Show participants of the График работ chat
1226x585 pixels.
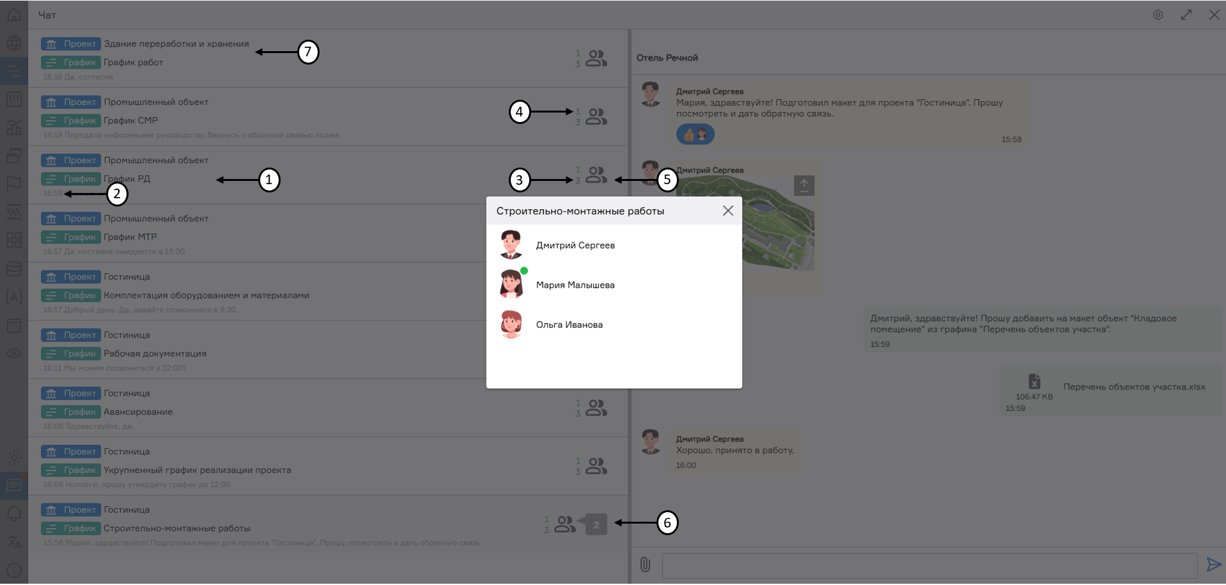click(x=596, y=59)
